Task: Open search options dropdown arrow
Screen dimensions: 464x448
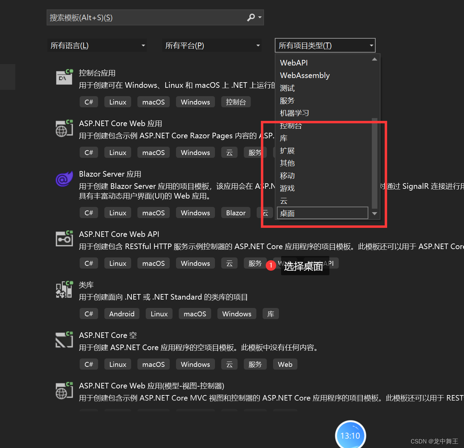Action: pos(260,17)
